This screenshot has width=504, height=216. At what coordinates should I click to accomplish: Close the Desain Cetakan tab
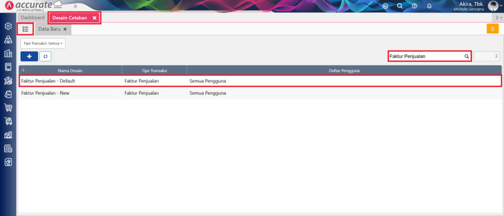point(94,18)
